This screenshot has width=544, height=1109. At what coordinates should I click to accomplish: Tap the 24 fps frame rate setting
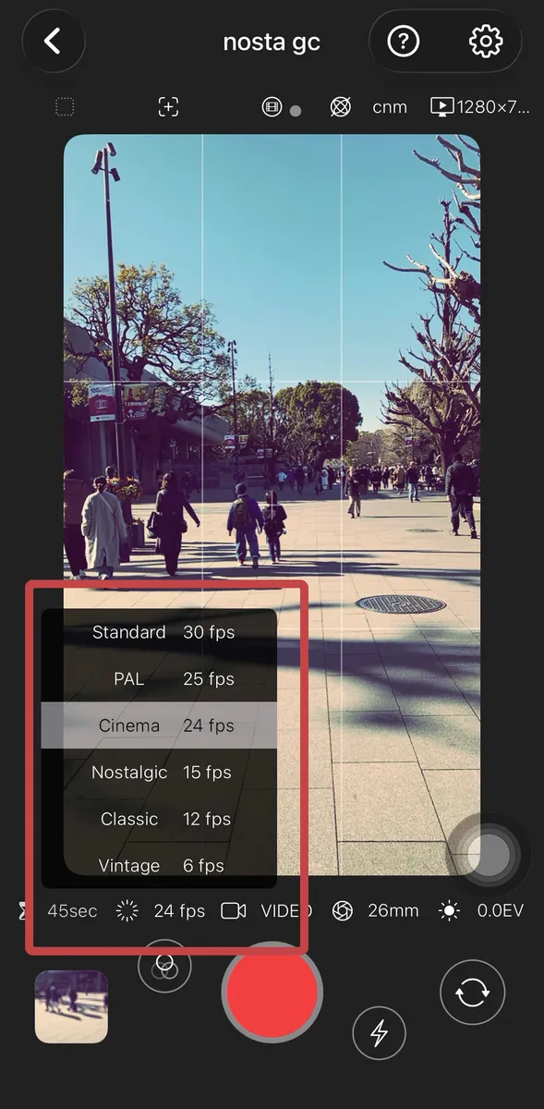point(179,911)
